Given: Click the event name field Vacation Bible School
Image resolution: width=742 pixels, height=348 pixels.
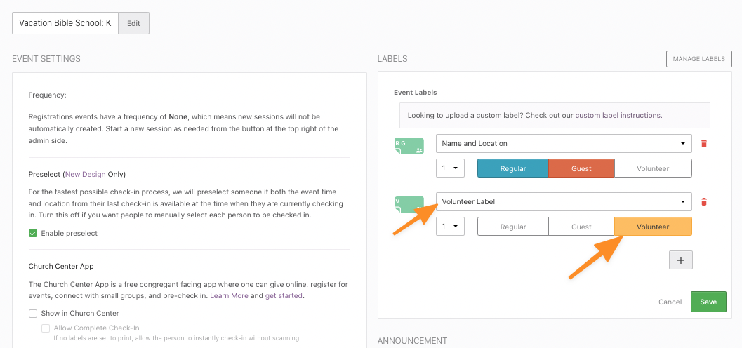Looking at the screenshot, I should coord(65,23).
